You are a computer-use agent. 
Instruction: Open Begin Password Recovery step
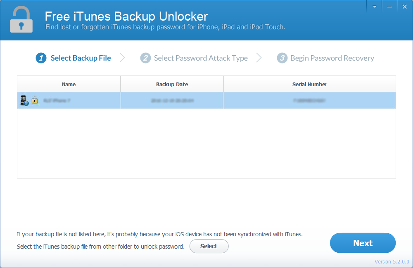point(332,58)
